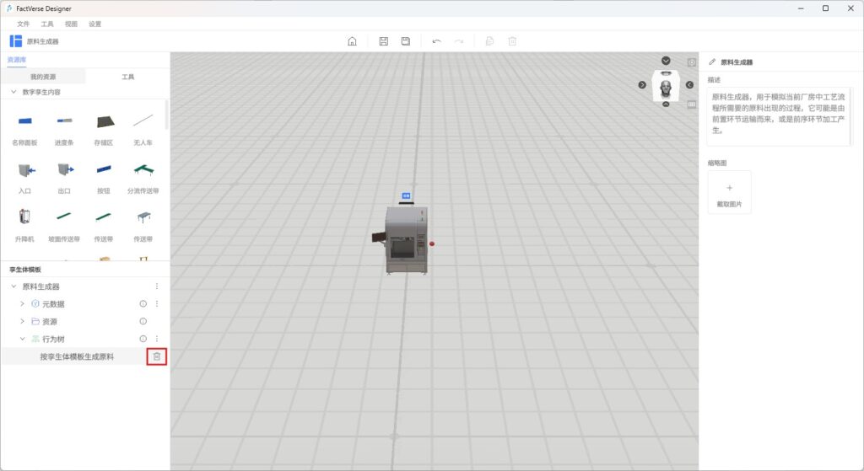Expand the 元数据 tree node
Viewport: 864px width, 471px height.
pyautogui.click(x=23, y=303)
